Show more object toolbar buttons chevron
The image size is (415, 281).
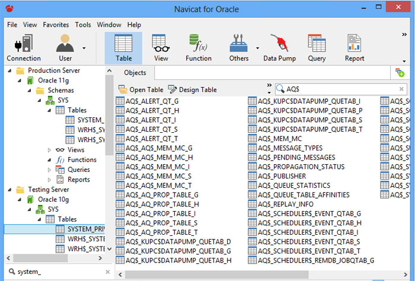click(x=269, y=85)
